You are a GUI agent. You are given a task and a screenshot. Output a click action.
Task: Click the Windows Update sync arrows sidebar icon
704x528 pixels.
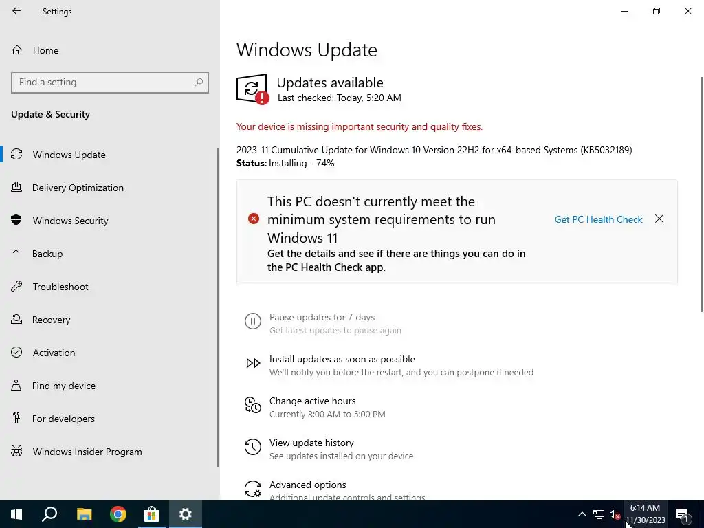pyautogui.click(x=16, y=155)
